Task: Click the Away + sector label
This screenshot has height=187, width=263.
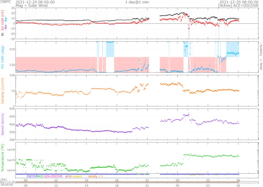Action: click(x=261, y=65)
